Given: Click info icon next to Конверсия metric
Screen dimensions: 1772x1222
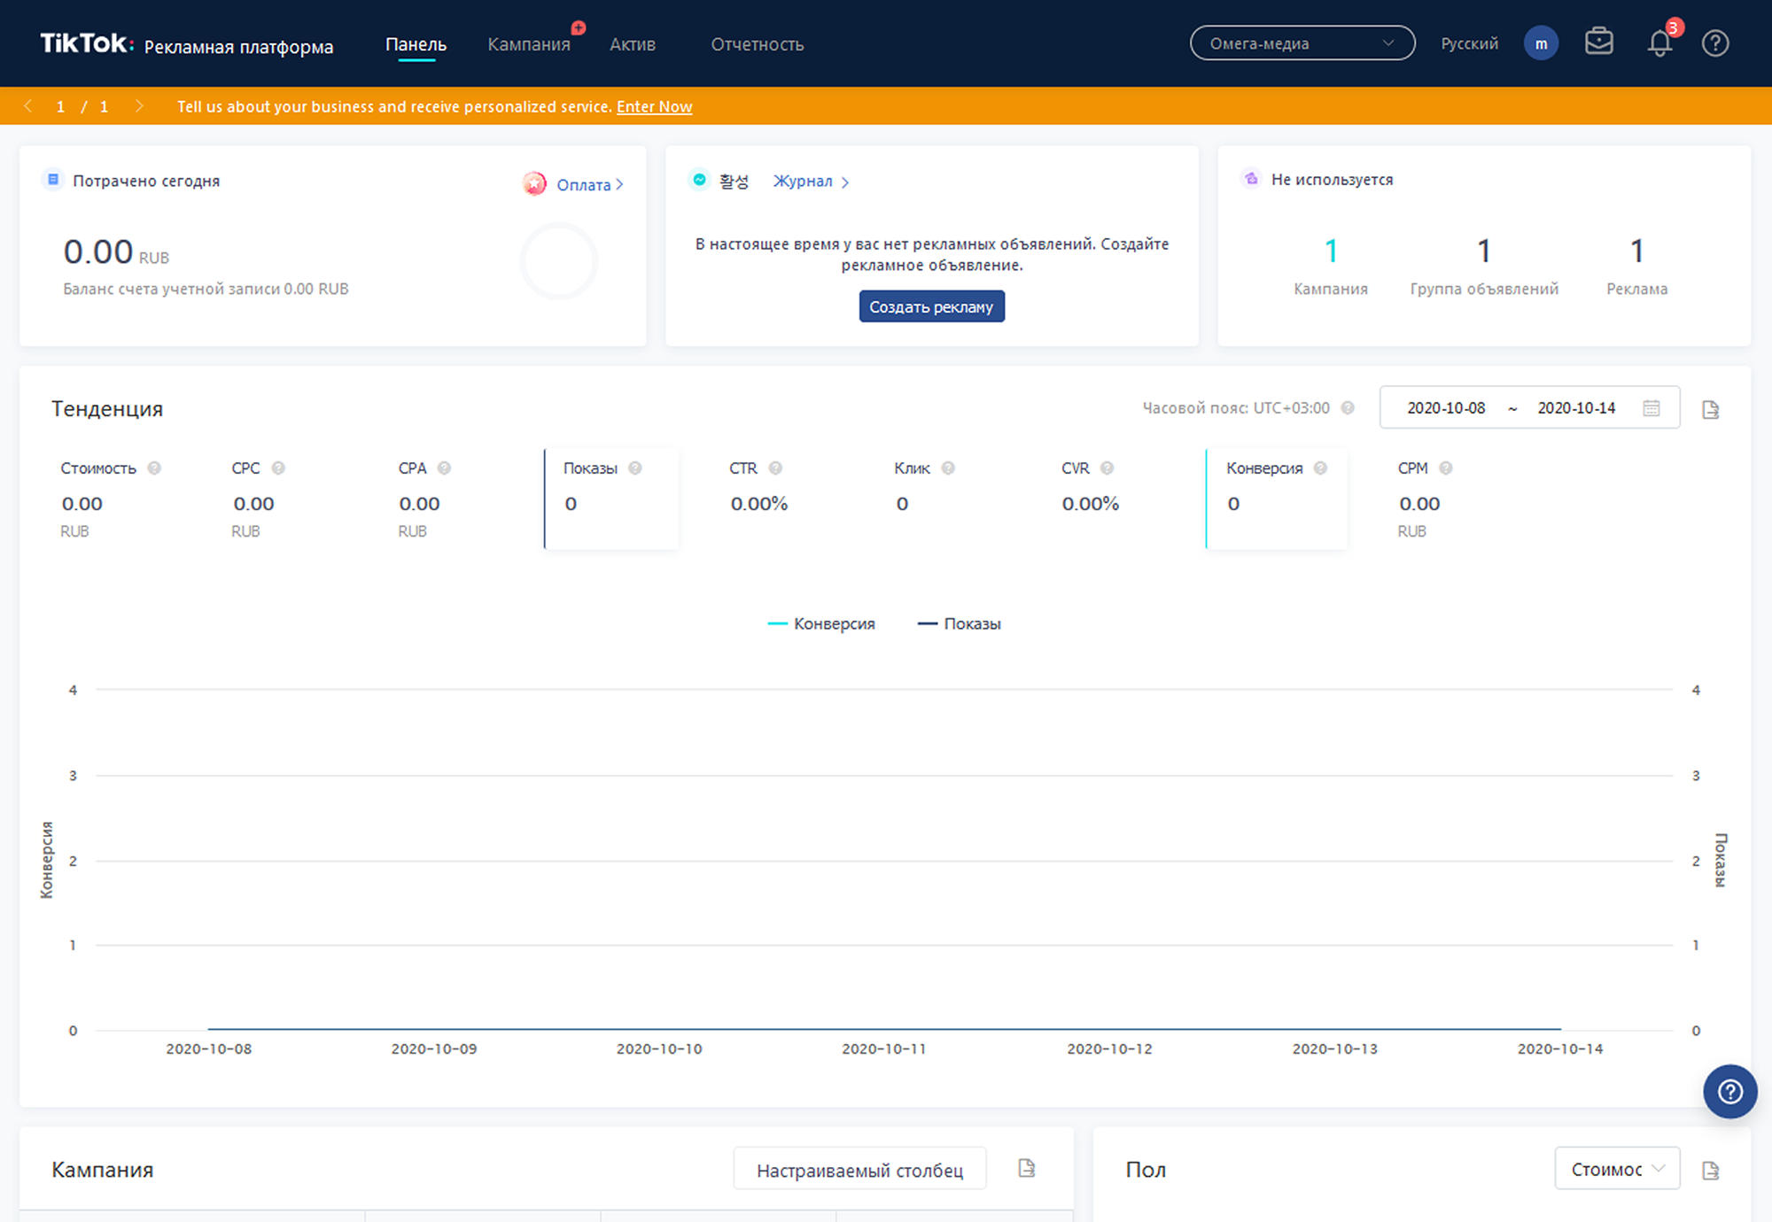Looking at the screenshot, I should coord(1320,468).
